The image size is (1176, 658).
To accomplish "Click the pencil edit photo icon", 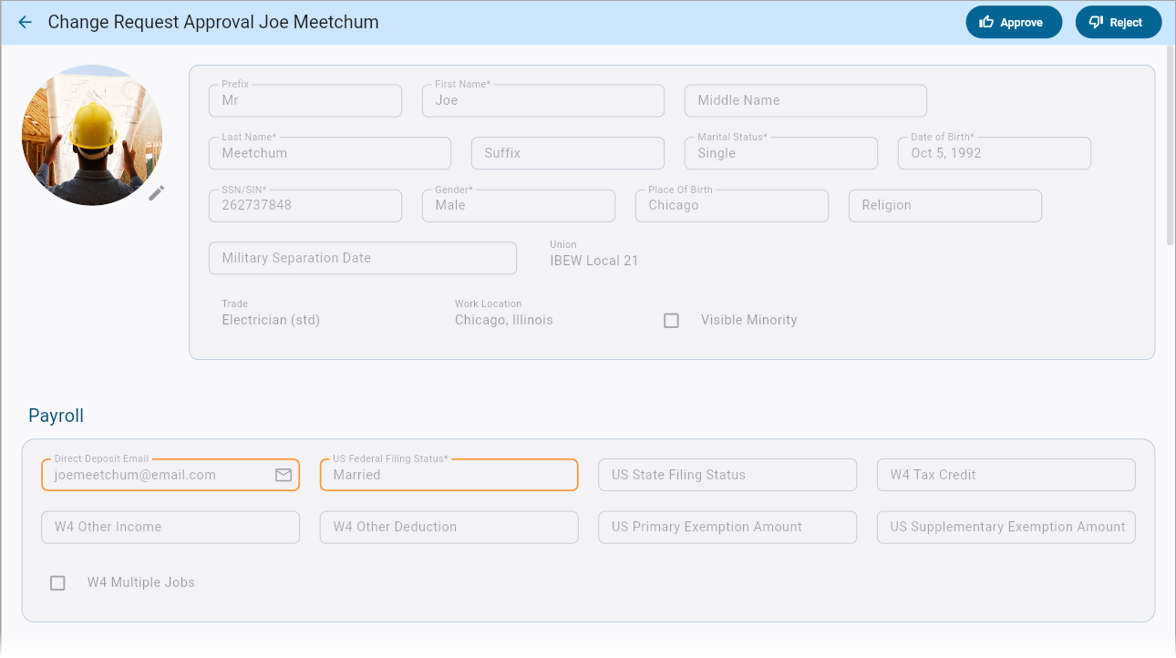I will coord(157,192).
